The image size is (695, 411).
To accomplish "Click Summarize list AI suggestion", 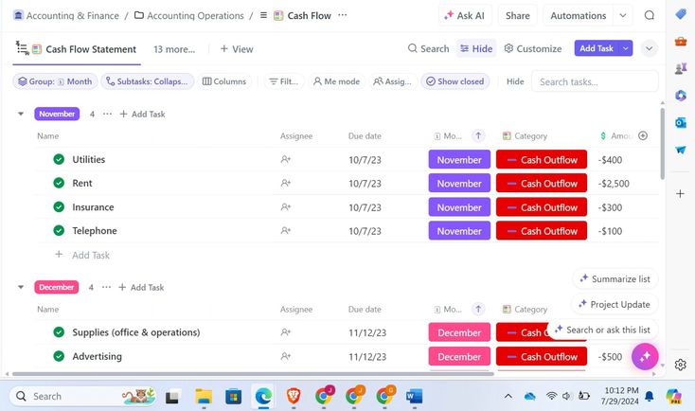I will [x=615, y=278].
